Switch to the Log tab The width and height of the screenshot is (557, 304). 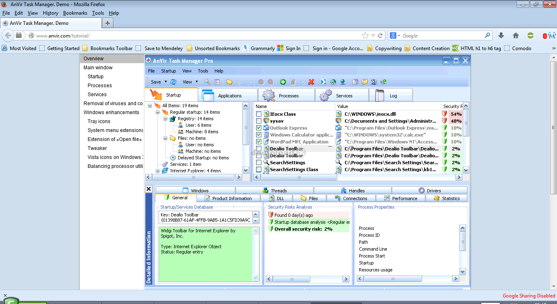click(x=391, y=95)
